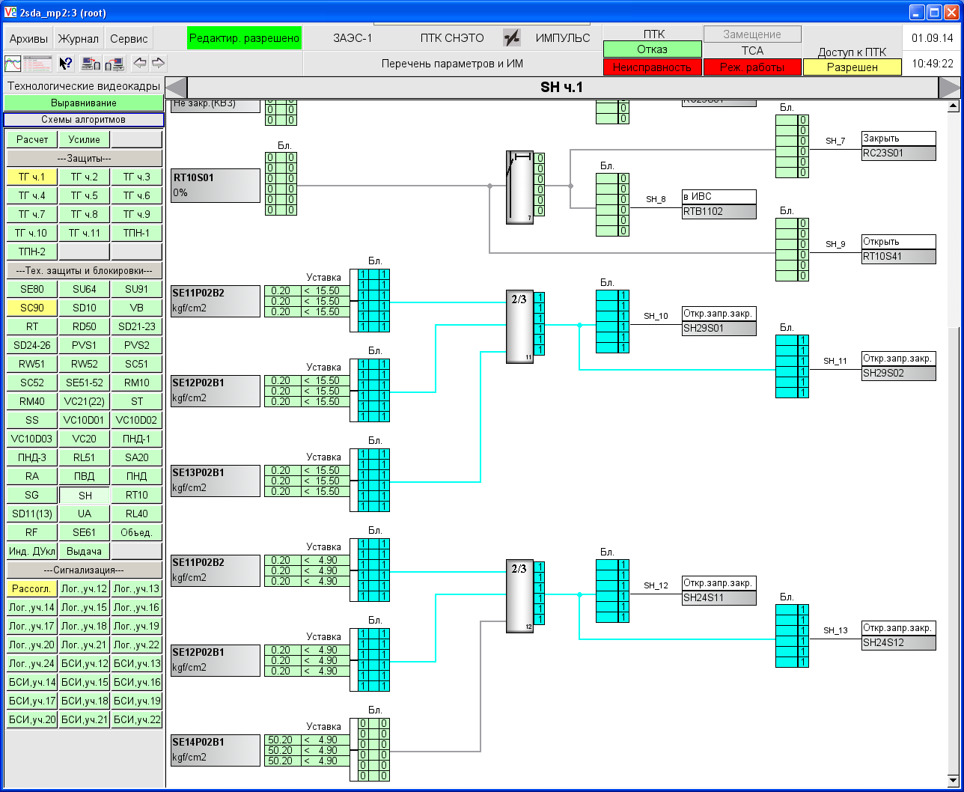Open the ТПН-2 frame

tap(32, 252)
